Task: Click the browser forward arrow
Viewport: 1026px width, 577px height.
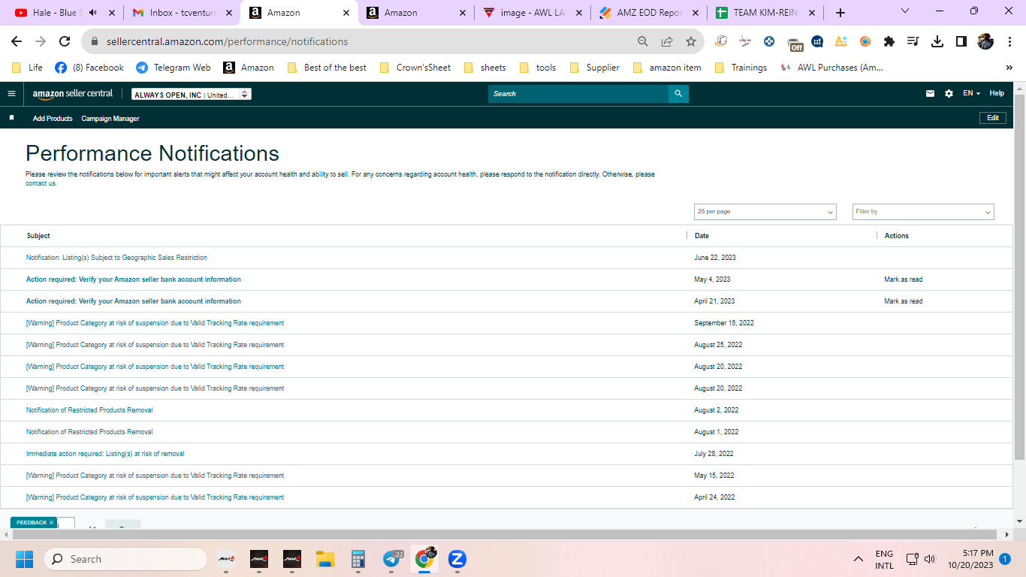Action: coord(41,42)
